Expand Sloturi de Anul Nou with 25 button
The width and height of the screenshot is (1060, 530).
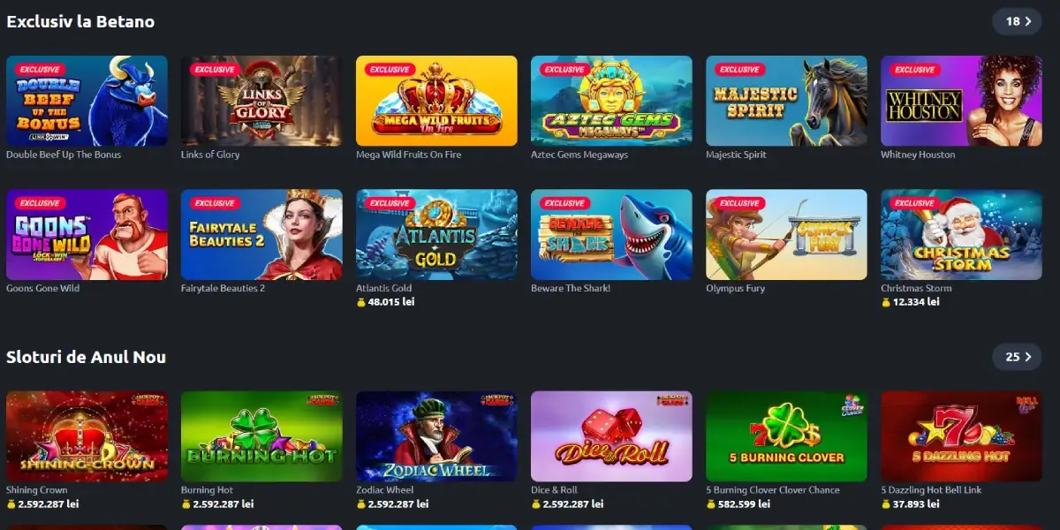tap(1017, 357)
